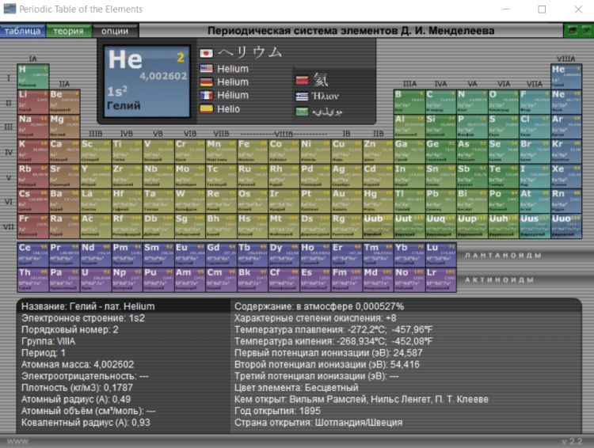Pick the Gold (Au) element cell
The width and height of the screenshot is (594, 448).
347,201
